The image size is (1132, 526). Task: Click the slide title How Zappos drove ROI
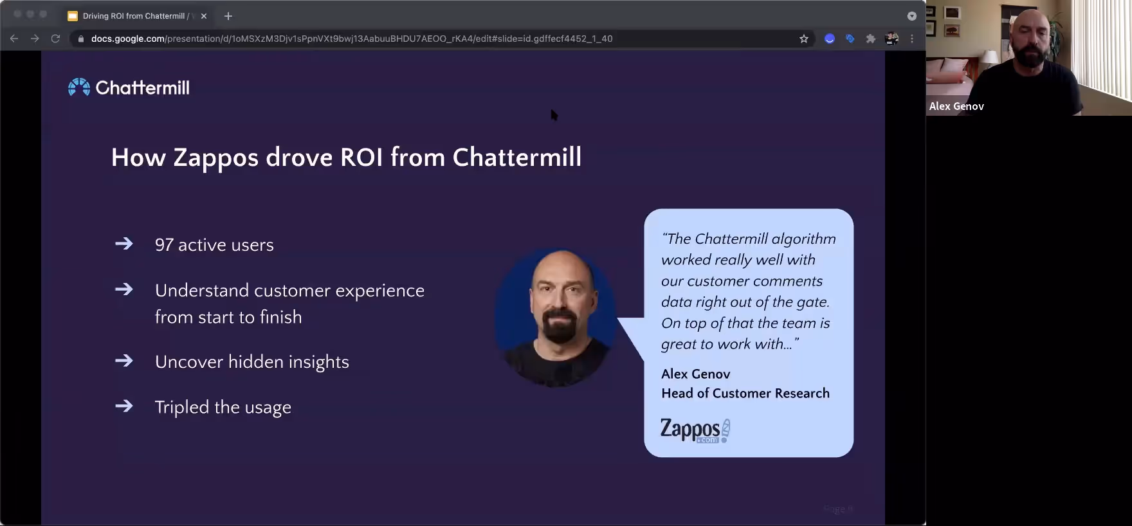[346, 158]
